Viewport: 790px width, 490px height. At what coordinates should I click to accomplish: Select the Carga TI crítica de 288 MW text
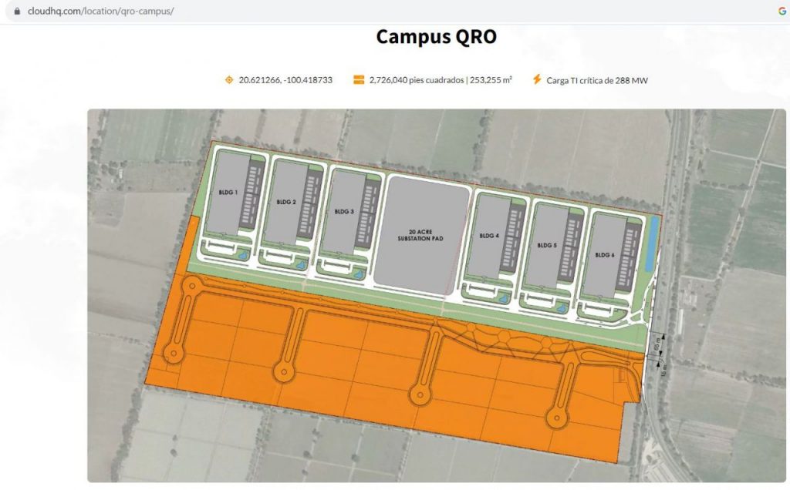[597, 80]
